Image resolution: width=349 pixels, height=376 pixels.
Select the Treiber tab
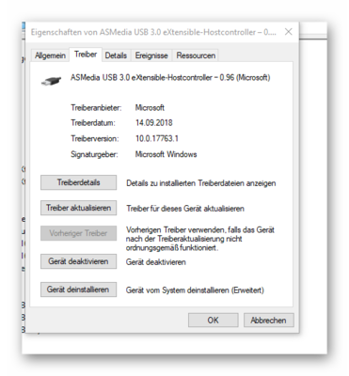(x=86, y=55)
